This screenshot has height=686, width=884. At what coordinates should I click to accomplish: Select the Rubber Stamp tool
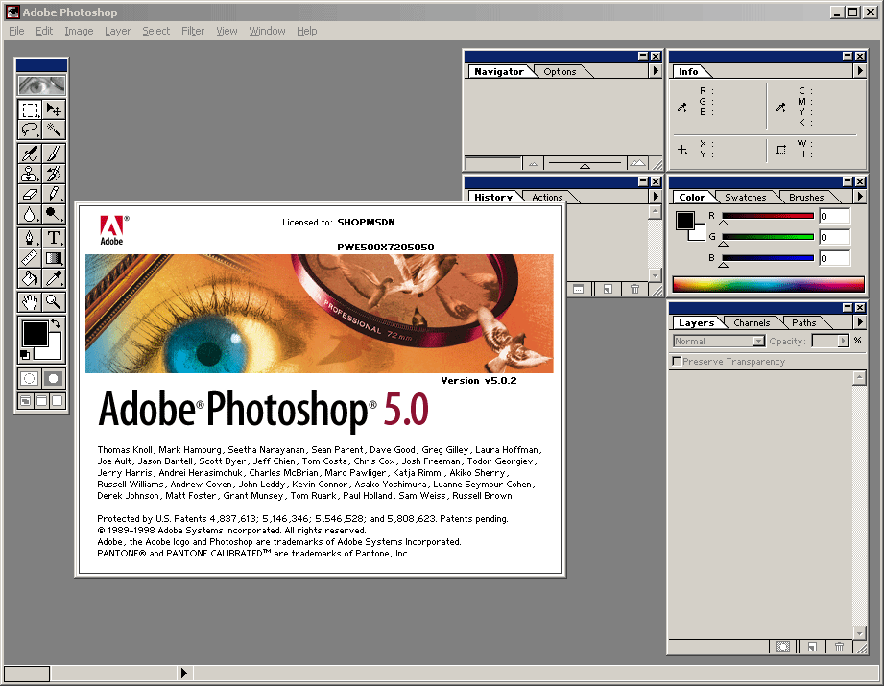[30, 174]
